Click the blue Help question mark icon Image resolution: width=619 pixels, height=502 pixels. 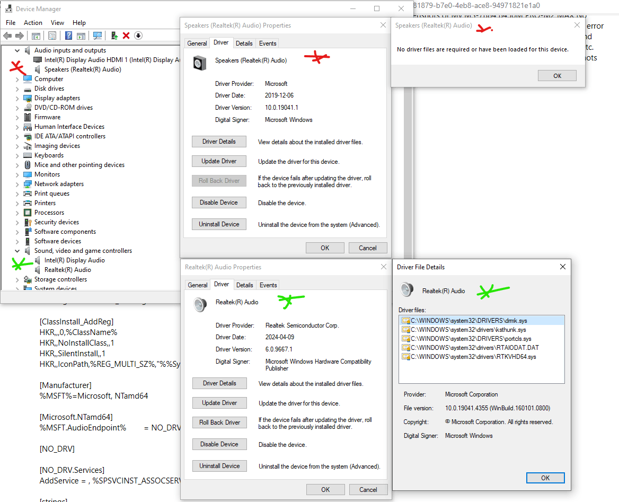click(x=69, y=36)
